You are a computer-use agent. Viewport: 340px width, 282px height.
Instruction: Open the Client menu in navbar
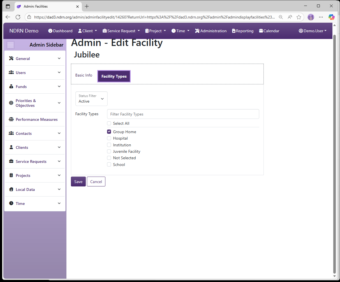tap(87, 31)
